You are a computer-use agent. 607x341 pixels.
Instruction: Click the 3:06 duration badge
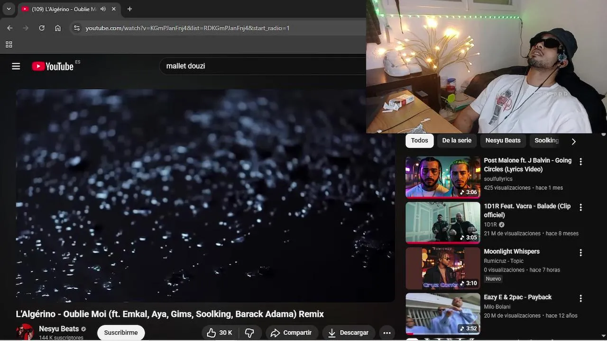(468, 192)
